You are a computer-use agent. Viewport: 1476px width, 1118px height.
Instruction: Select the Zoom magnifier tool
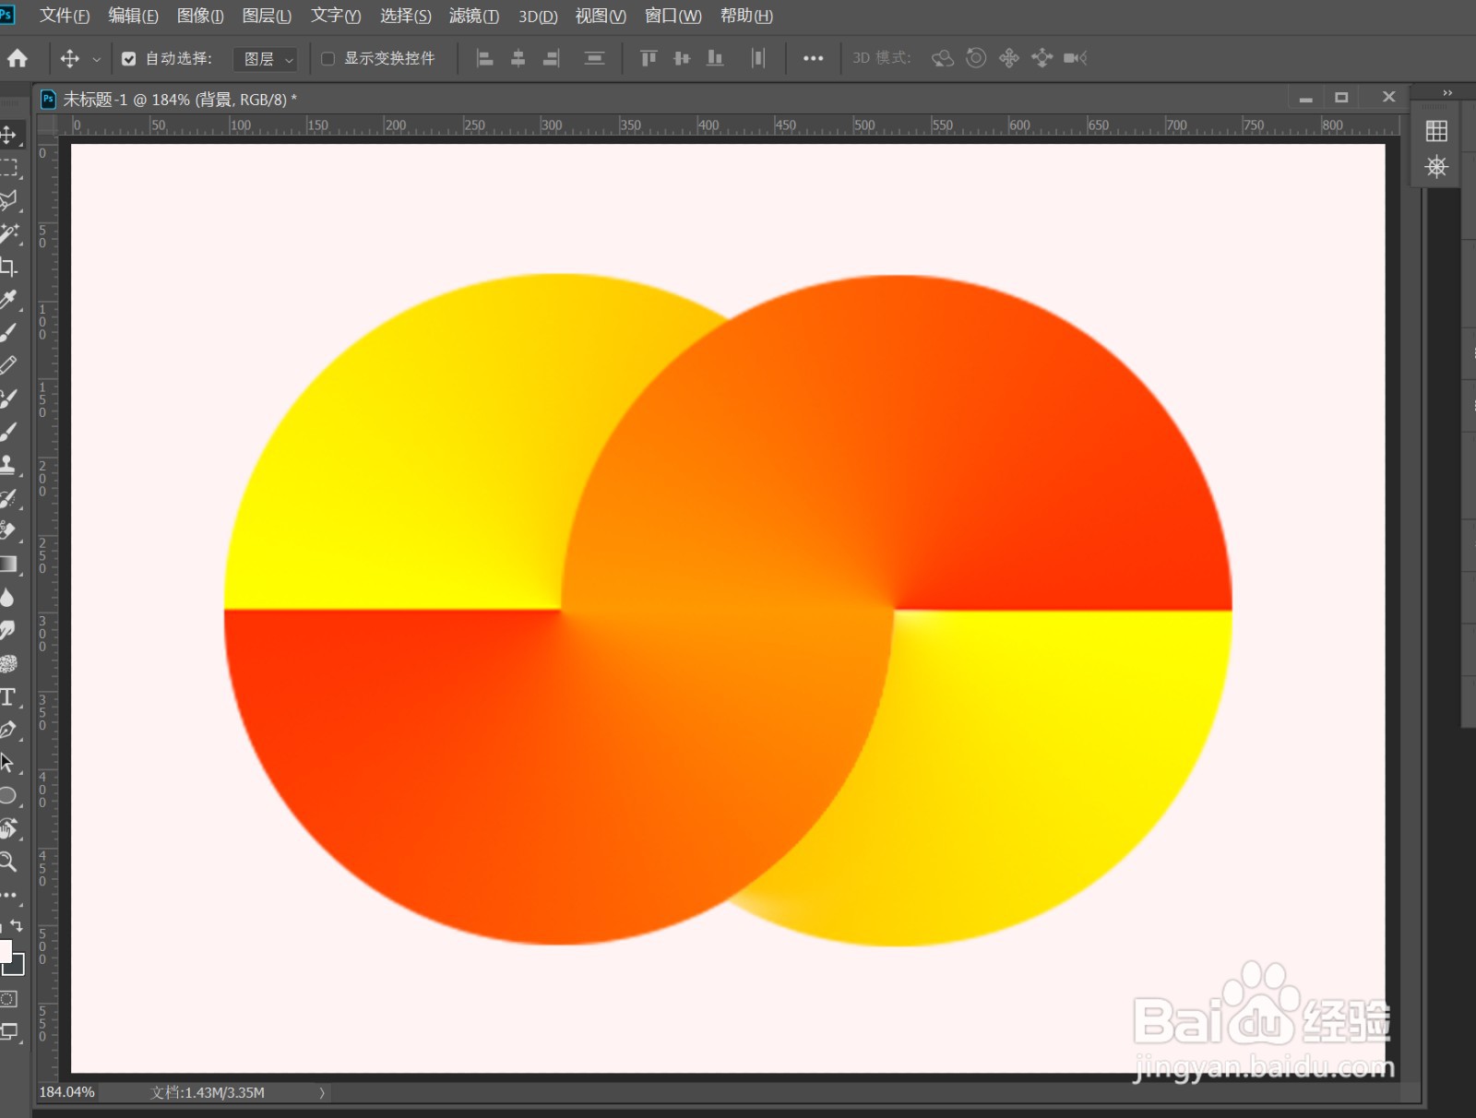click(x=8, y=862)
